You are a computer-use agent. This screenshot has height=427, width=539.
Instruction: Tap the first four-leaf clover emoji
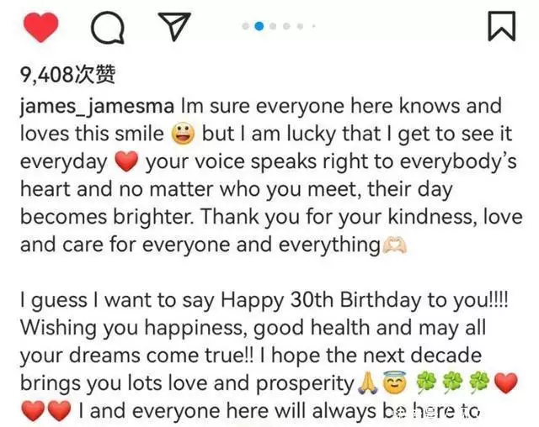tap(426, 383)
